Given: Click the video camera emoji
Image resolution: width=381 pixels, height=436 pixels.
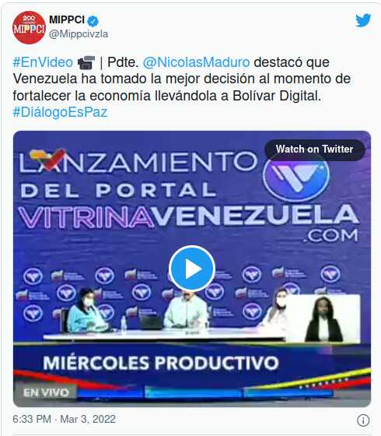Looking at the screenshot, I should click(86, 62).
